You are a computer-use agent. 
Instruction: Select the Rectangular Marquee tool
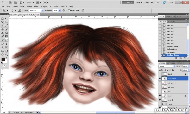point(3,19)
